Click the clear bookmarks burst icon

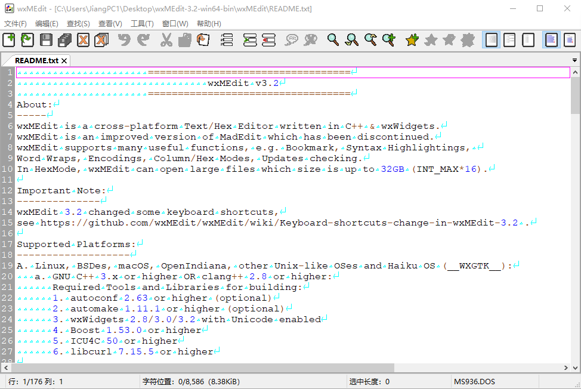[x=468, y=39]
